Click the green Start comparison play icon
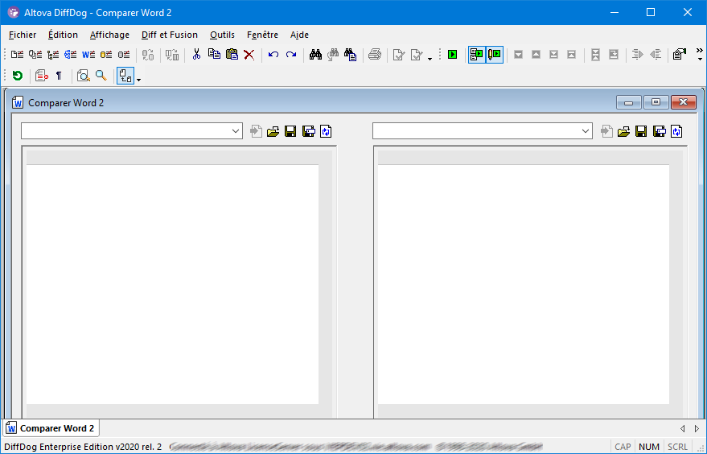The height and width of the screenshot is (454, 707). [453, 55]
